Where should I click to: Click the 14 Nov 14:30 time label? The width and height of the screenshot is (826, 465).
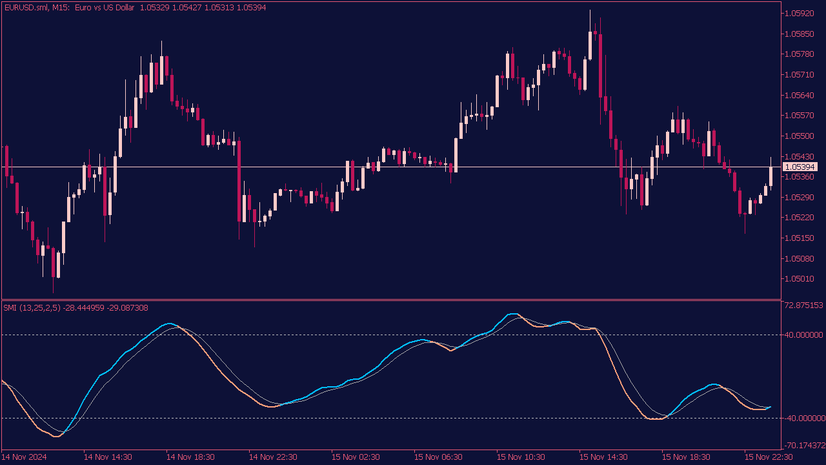108,457
